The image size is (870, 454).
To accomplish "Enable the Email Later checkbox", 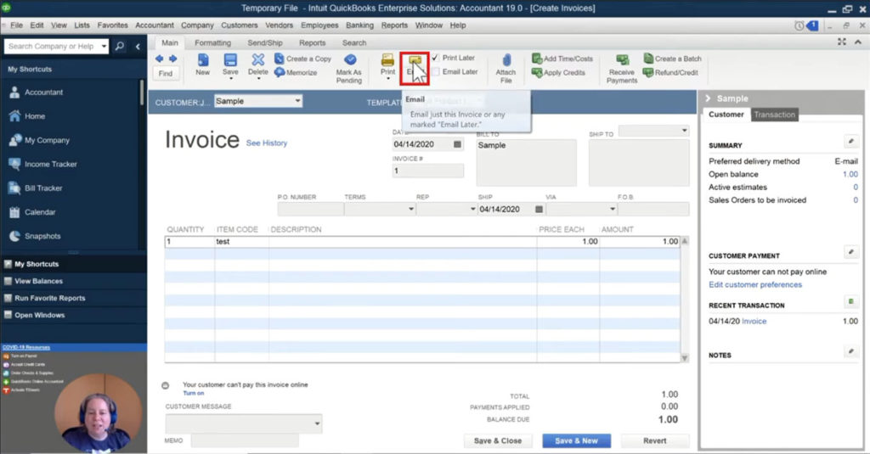I will pos(436,72).
